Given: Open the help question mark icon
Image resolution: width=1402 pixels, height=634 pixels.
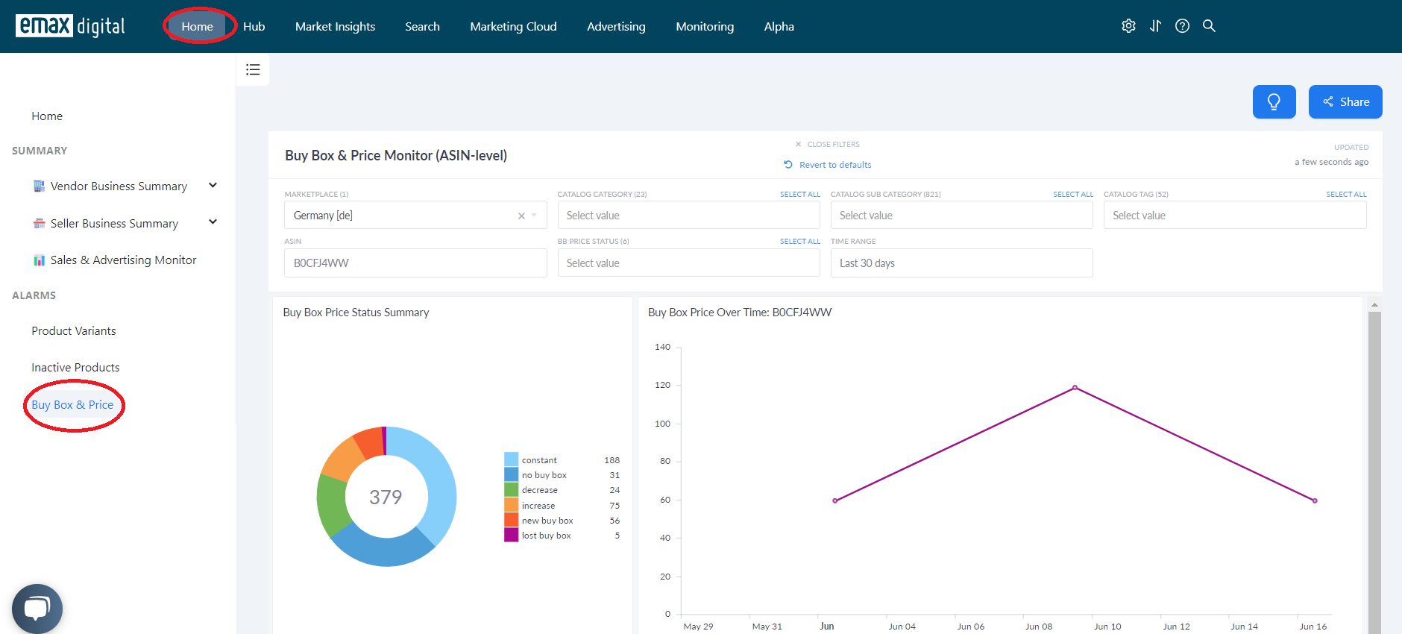Looking at the screenshot, I should (x=1182, y=26).
